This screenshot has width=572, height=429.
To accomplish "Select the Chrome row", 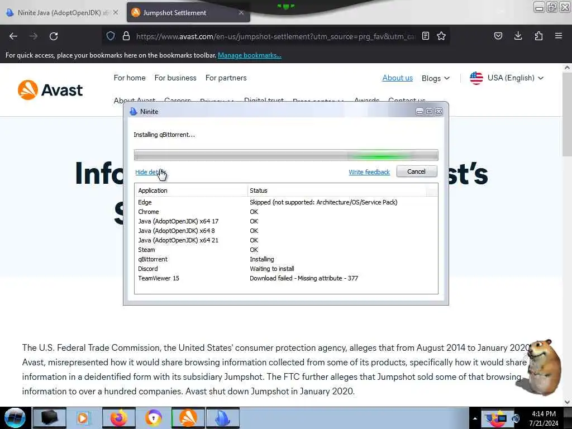I will pos(286,212).
